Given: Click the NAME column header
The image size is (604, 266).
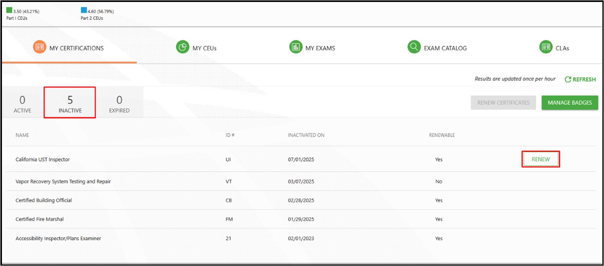Looking at the screenshot, I should pyautogui.click(x=22, y=135).
